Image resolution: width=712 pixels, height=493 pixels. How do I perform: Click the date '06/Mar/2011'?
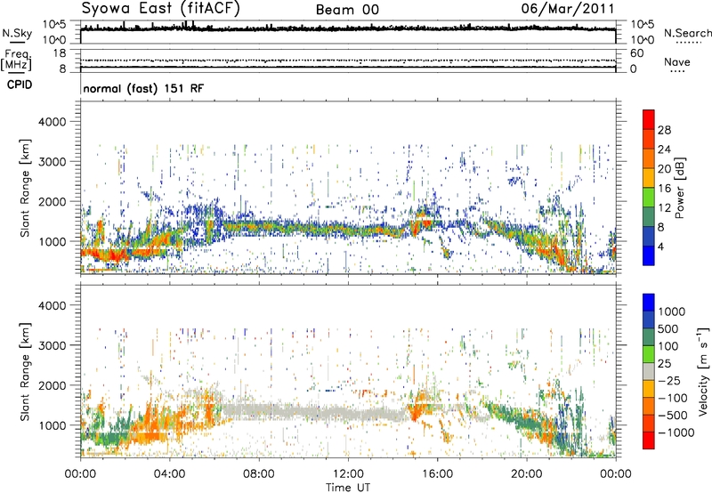tap(568, 9)
